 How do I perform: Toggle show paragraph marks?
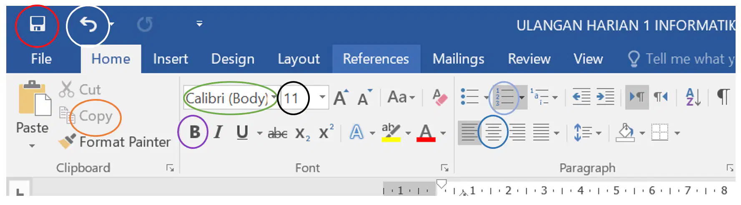(x=723, y=97)
